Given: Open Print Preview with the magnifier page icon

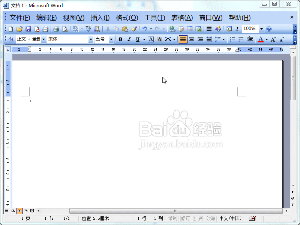Looking at the screenshot, I should [x=65, y=29].
